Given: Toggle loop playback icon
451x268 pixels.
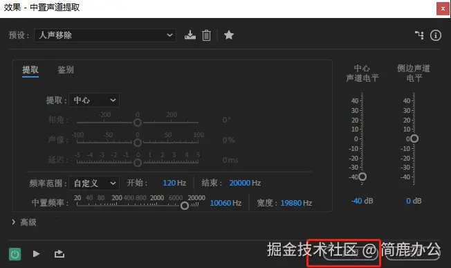Looking at the screenshot, I should [59, 253].
